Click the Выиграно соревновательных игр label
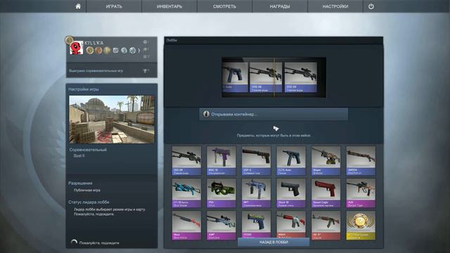 (x=96, y=70)
